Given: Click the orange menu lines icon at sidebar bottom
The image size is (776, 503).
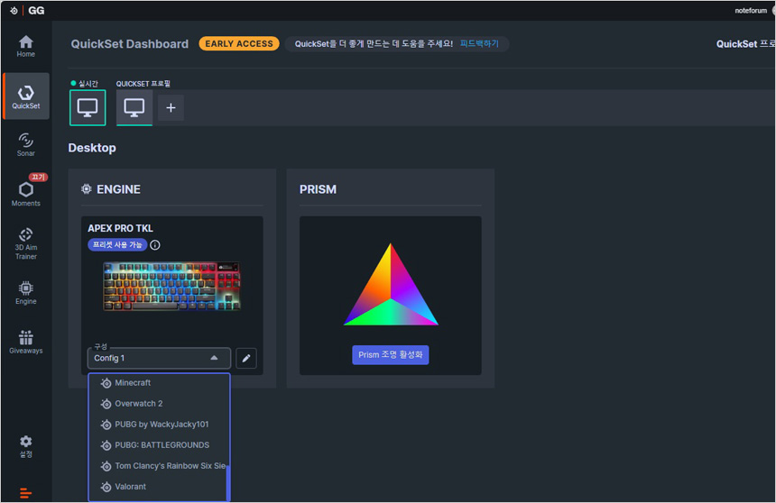Looking at the screenshot, I should click(x=26, y=493).
